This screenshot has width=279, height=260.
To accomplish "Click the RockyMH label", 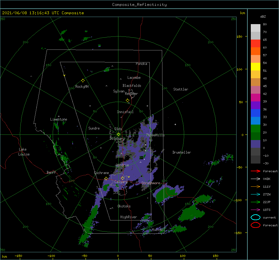I will click(x=82, y=87).
